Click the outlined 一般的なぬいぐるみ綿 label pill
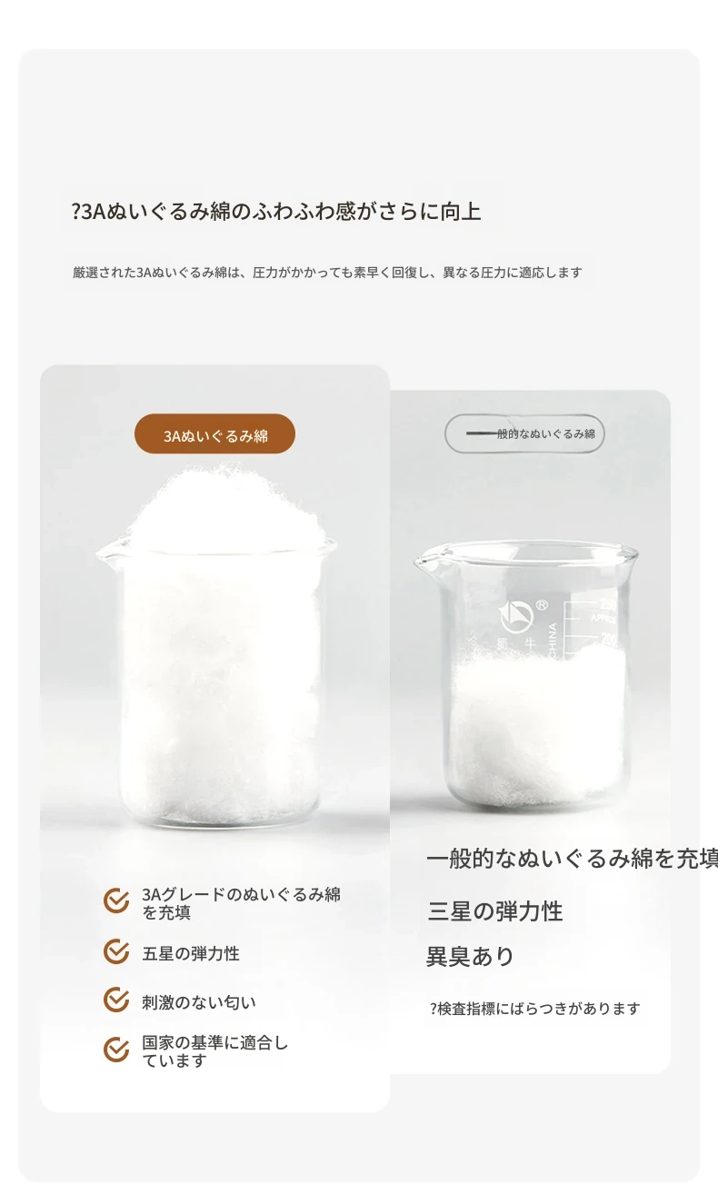Viewport: 718px width, 1194px height. (x=524, y=434)
